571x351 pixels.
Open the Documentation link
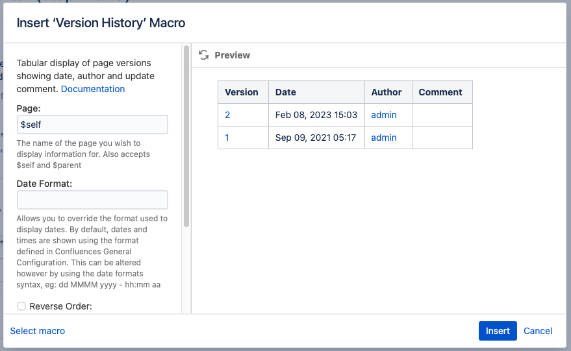point(93,89)
